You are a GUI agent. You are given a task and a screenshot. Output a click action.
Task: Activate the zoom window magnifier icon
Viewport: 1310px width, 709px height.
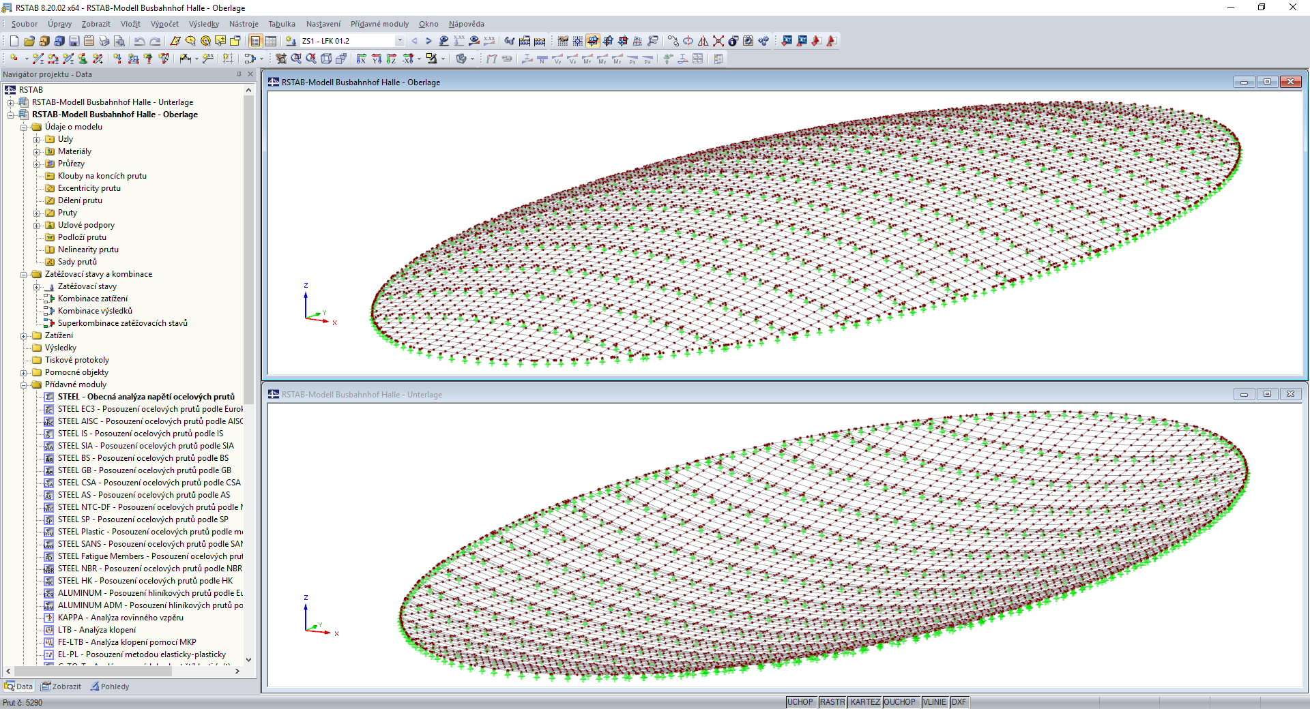click(x=296, y=59)
